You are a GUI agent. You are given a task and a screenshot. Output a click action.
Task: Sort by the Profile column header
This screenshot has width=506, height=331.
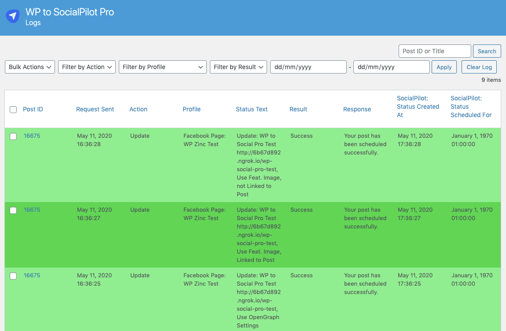click(x=192, y=109)
